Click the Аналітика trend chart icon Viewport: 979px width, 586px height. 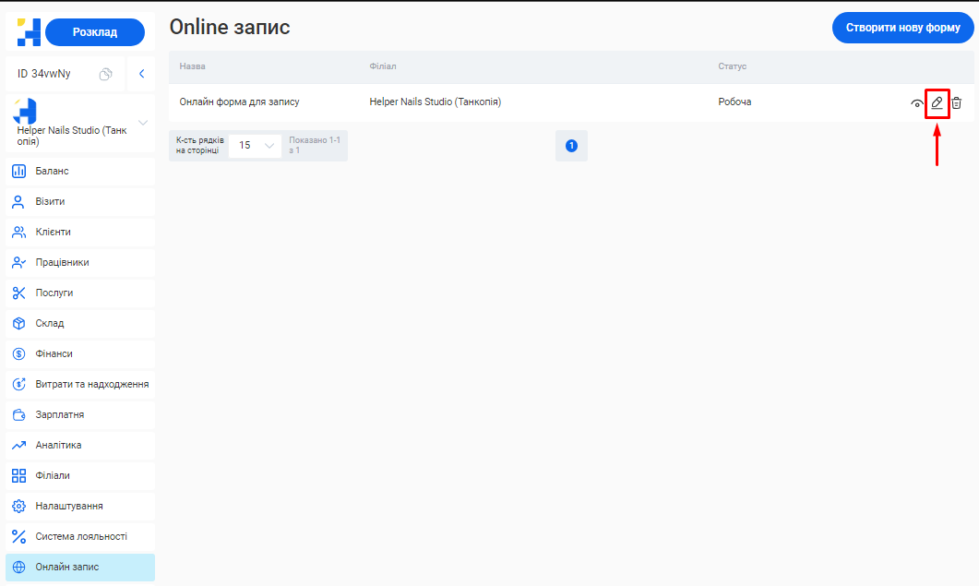pyautogui.click(x=18, y=445)
